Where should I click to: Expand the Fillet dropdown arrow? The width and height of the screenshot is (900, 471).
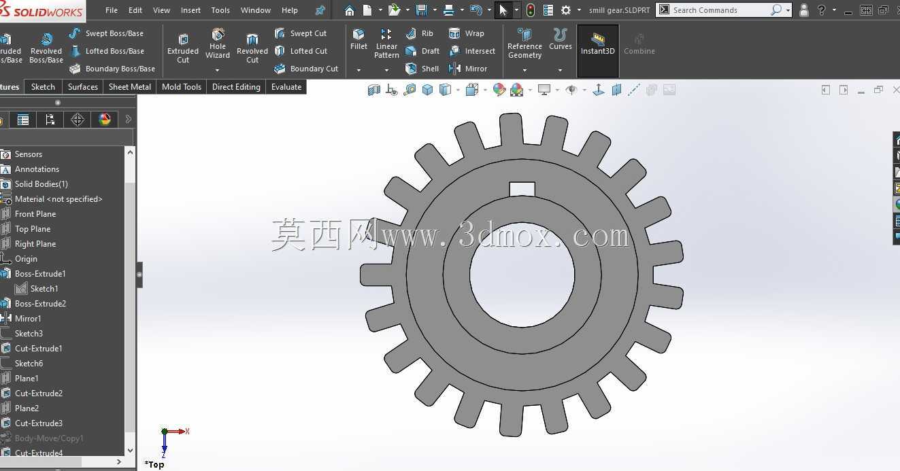(x=359, y=70)
